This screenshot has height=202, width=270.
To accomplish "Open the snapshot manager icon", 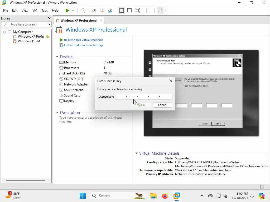I will 110,11.
